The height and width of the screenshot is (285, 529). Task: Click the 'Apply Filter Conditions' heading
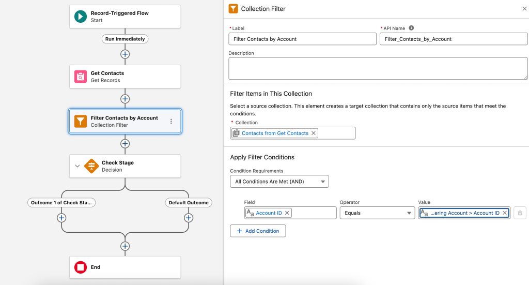[262, 157]
